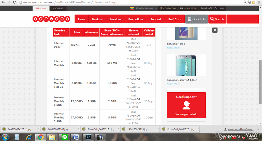The image size is (262, 141).
Task: Click the support agent headset icon
Action: tap(186, 105)
